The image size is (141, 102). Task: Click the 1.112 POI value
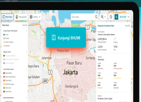coord(116,47)
